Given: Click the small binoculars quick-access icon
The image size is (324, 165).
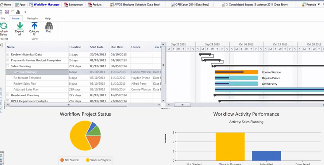Looking at the screenshot, I should [18, 12].
